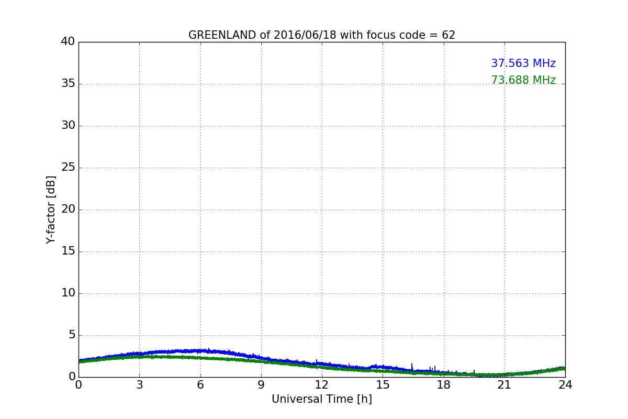This screenshot has height=419, width=628.
Task: Click y-axis tick label 40
Action: coord(68,41)
